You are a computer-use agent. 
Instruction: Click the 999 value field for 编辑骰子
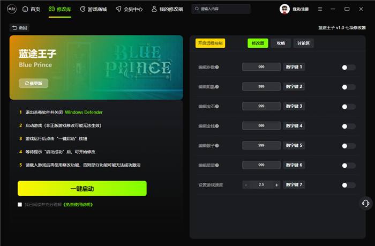261,145
